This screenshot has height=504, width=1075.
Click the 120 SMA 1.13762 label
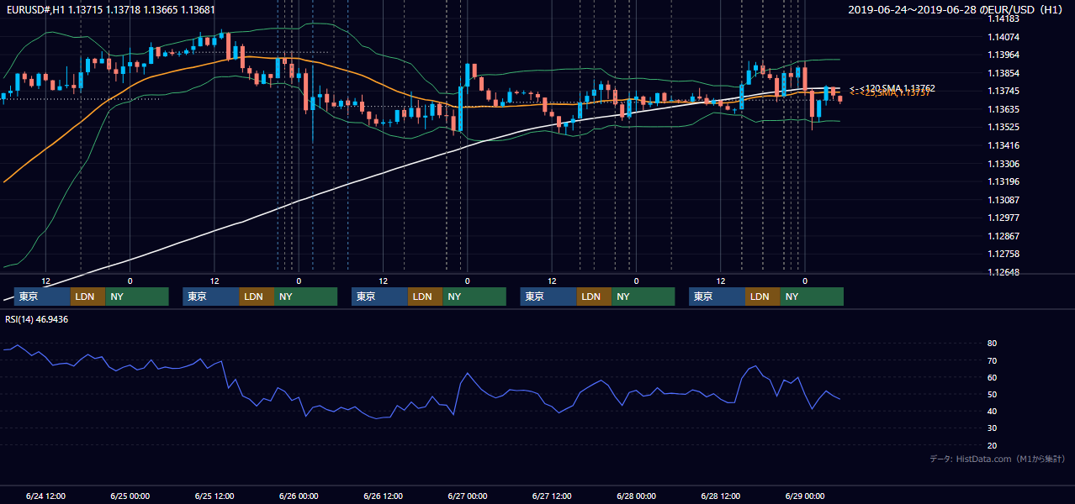(x=892, y=87)
